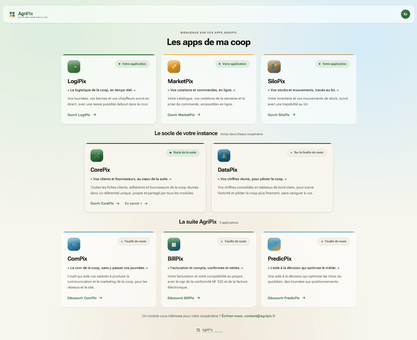Click the PredicPix card title
This screenshot has height=340, width=417.
point(280,259)
